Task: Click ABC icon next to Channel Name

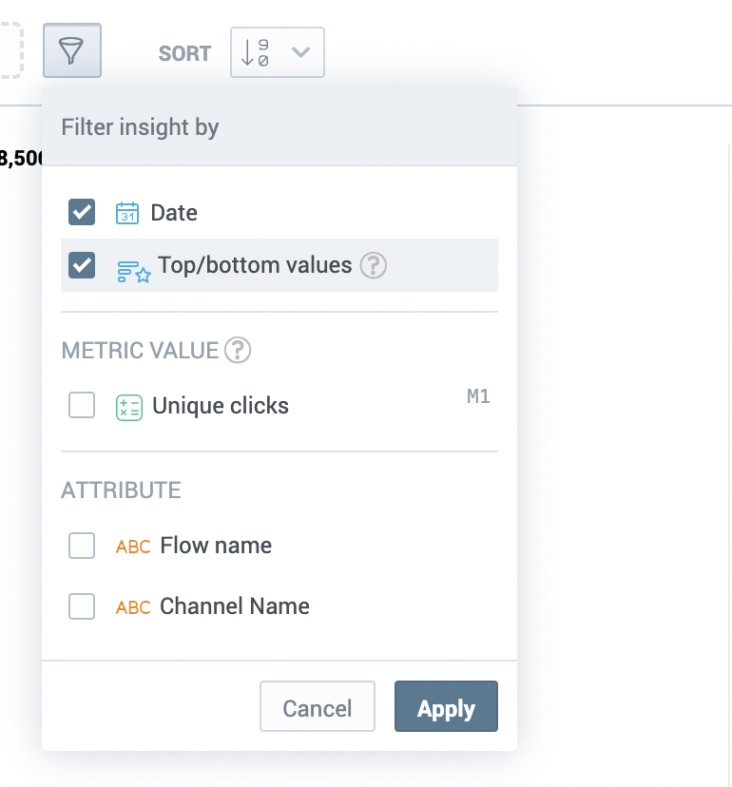Action: click(133, 607)
